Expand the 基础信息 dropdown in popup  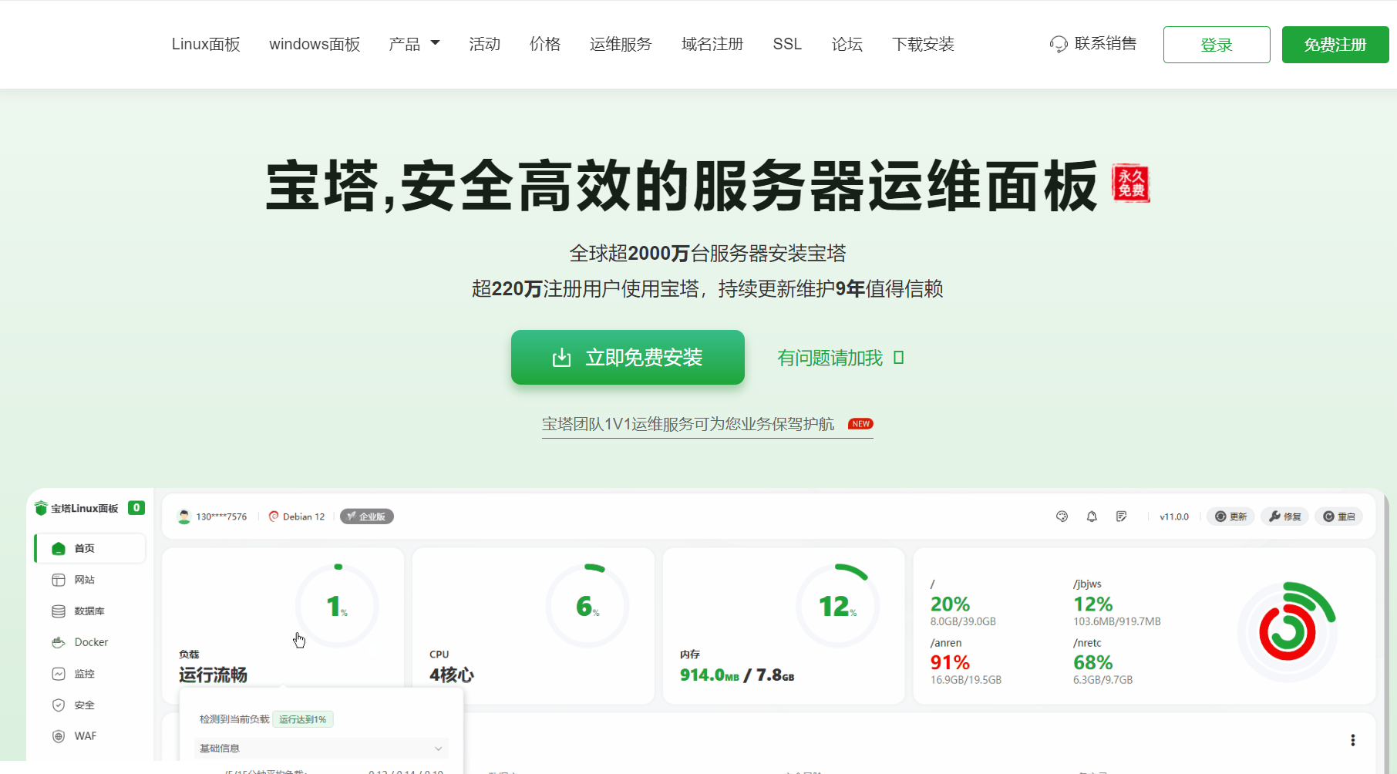point(321,749)
